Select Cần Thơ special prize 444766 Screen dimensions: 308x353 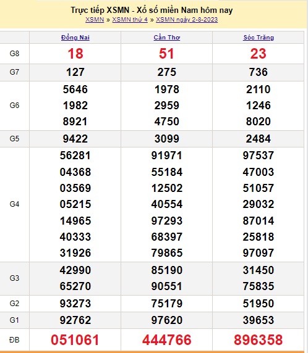[167, 339]
